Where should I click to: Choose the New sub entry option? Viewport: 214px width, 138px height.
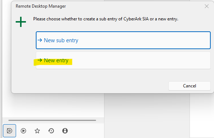point(123,40)
